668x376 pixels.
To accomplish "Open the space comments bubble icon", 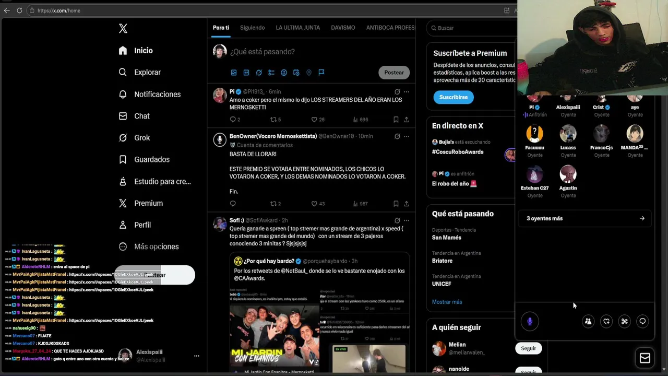I will [x=642, y=322].
